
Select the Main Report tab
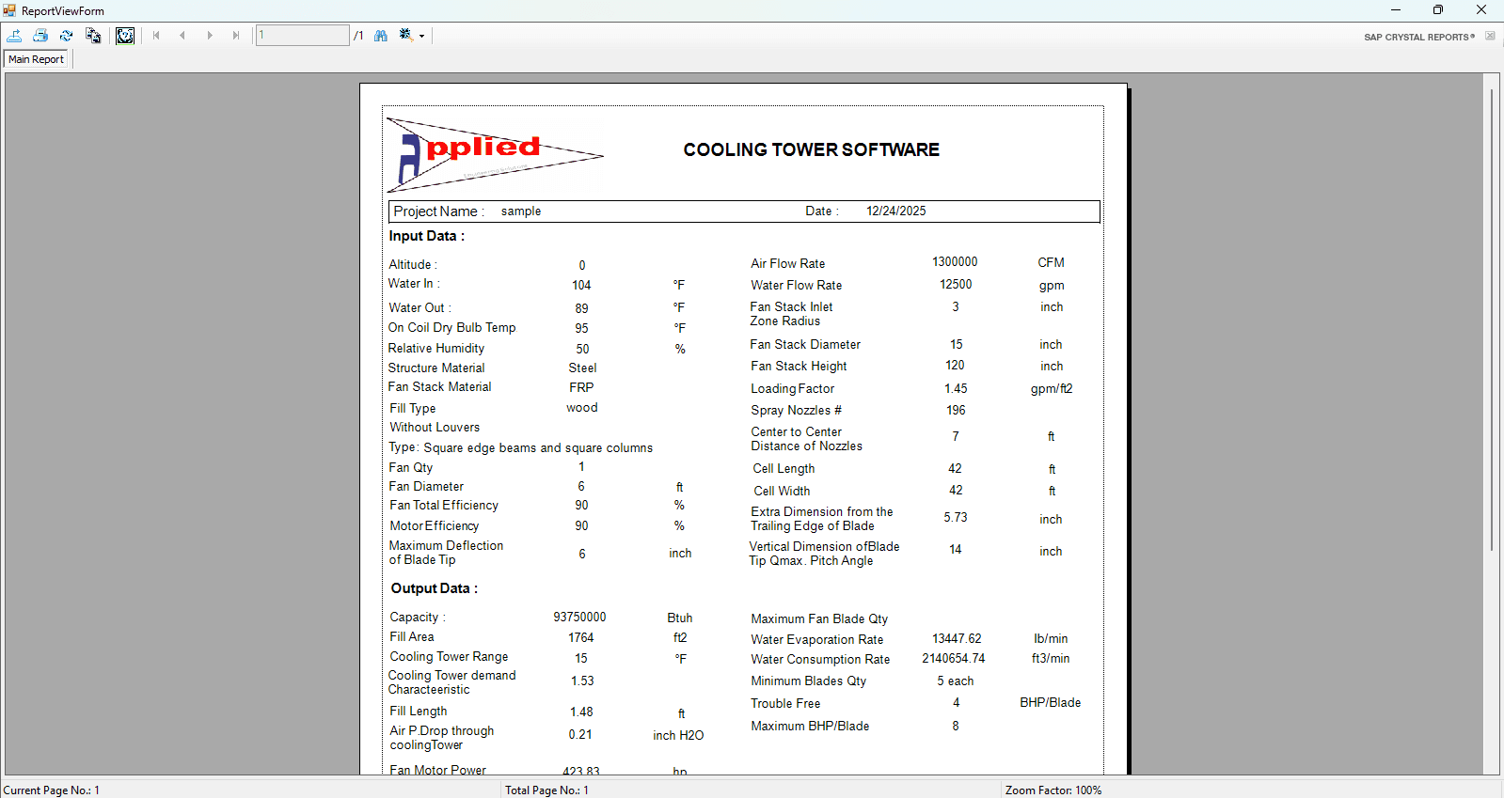pos(37,59)
